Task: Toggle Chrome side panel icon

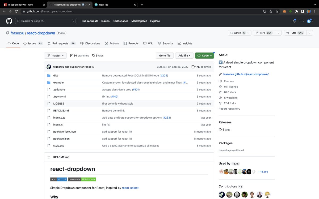Action: (x=303, y=11)
